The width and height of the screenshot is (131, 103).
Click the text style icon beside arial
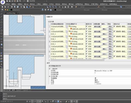tap(76, 7)
